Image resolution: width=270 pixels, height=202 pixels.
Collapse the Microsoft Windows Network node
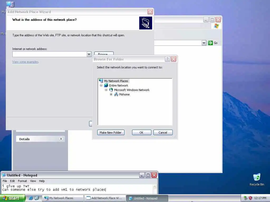click(106, 90)
